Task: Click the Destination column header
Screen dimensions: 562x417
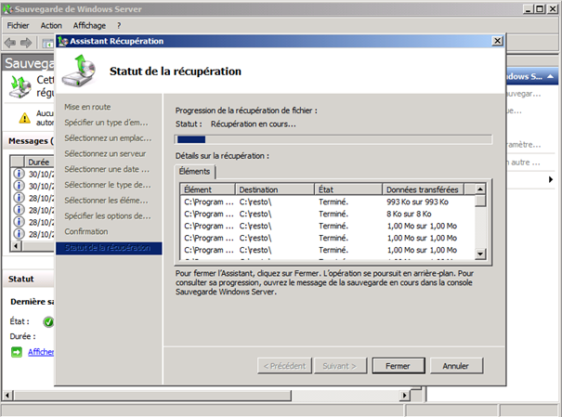Action: pos(275,189)
